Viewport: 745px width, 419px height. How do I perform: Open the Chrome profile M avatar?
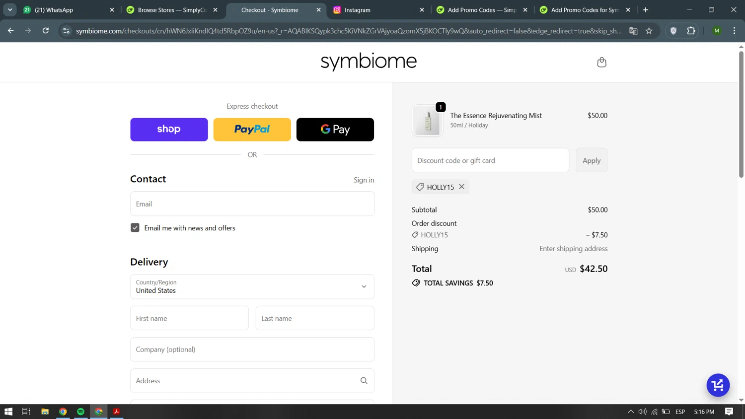(x=717, y=31)
